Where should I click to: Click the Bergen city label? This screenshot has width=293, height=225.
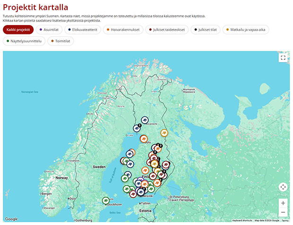(46, 194)
